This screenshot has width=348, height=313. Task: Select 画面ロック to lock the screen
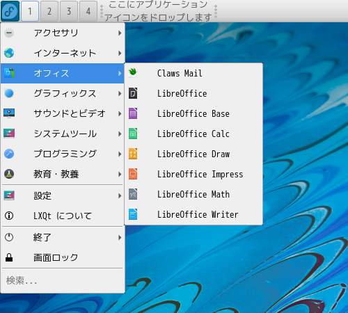click(63, 257)
